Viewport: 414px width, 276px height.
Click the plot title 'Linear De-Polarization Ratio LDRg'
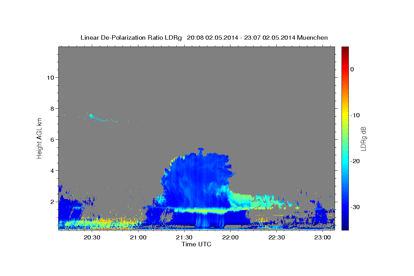point(131,38)
